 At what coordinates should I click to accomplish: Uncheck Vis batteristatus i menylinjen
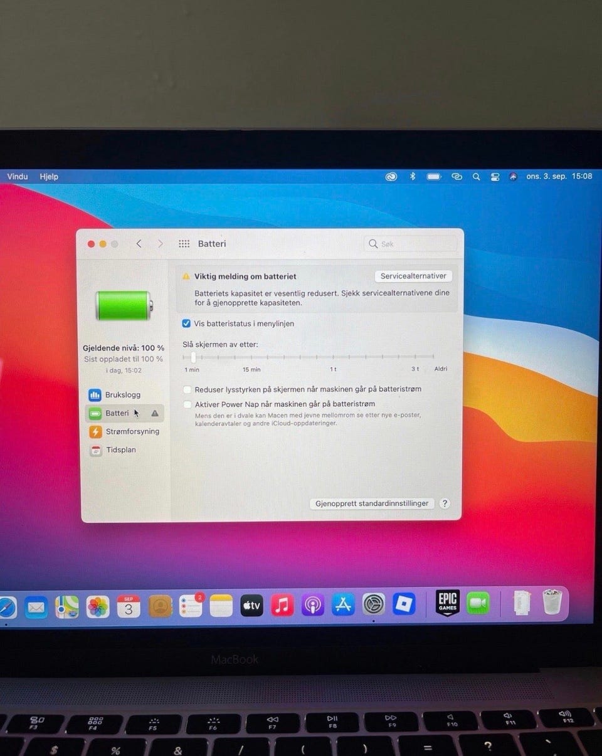(186, 323)
